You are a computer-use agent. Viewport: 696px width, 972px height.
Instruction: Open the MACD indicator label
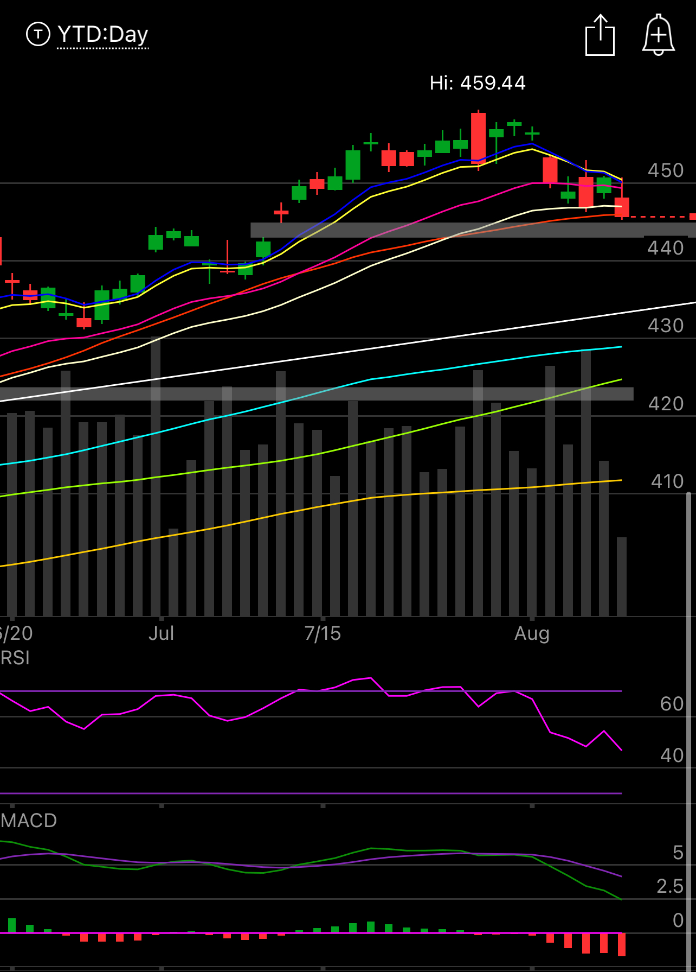point(28,820)
